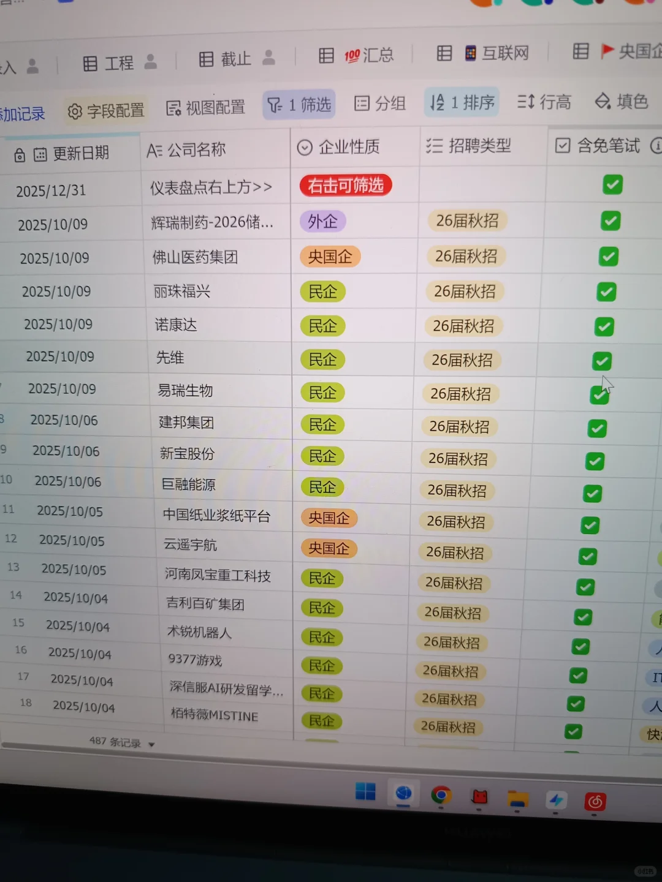
Task: Open the 工程 view tab
Action: tap(119, 62)
